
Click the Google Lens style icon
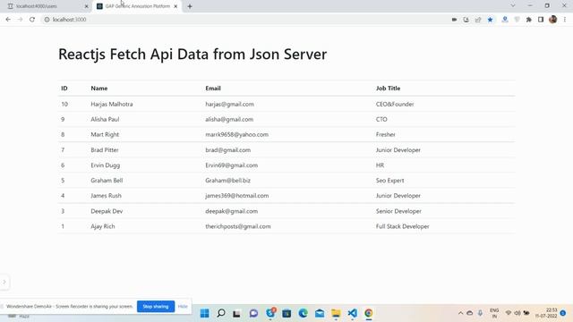tap(466, 20)
